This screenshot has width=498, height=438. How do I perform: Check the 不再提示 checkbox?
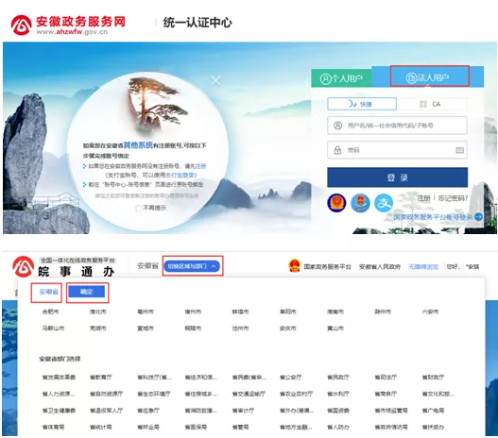(138, 209)
